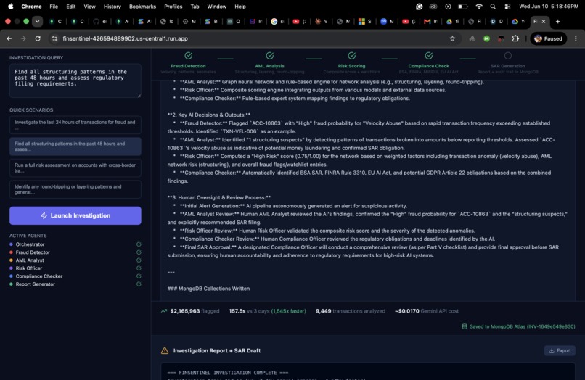This screenshot has width=585, height=380.
Task: Click the '~$0.0170 Gemini API cost' stat
Action: point(427,310)
